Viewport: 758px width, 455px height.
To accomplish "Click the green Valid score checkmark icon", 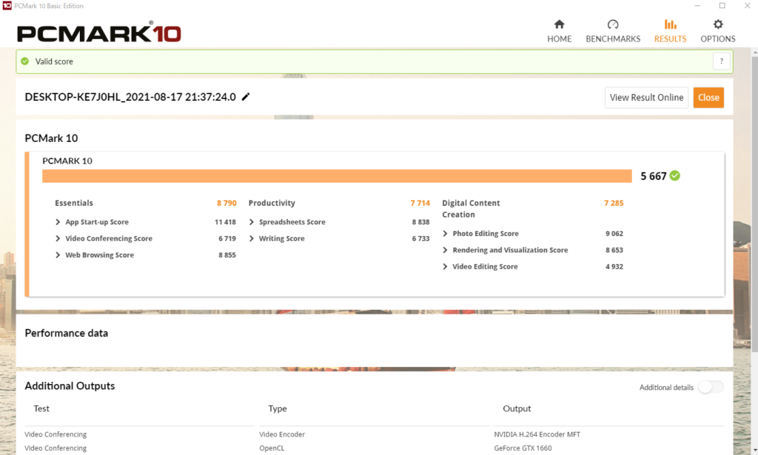I will point(25,61).
